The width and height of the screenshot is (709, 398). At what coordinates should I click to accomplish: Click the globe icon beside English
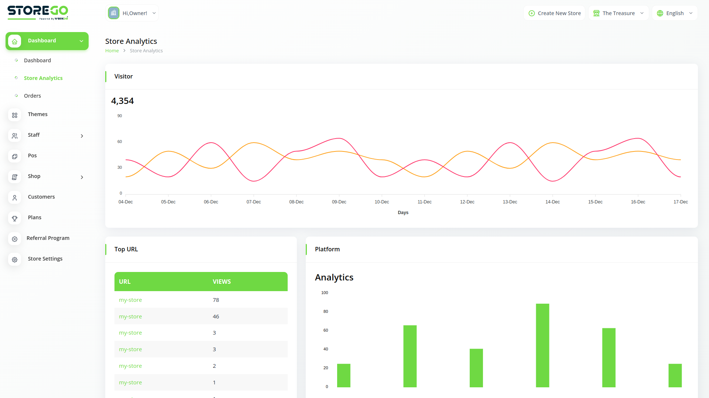(660, 13)
